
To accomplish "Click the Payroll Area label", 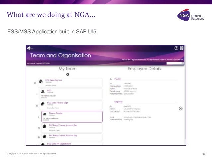I will click(x=115, y=91).
